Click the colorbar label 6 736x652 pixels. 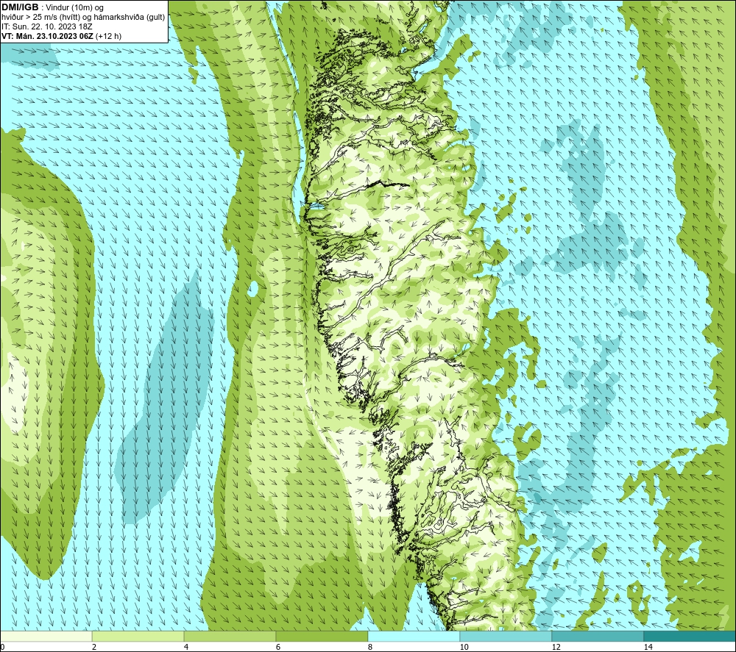278,647
